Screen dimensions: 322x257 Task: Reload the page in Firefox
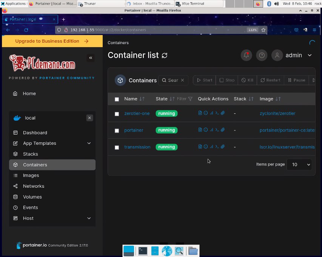coord(26,30)
